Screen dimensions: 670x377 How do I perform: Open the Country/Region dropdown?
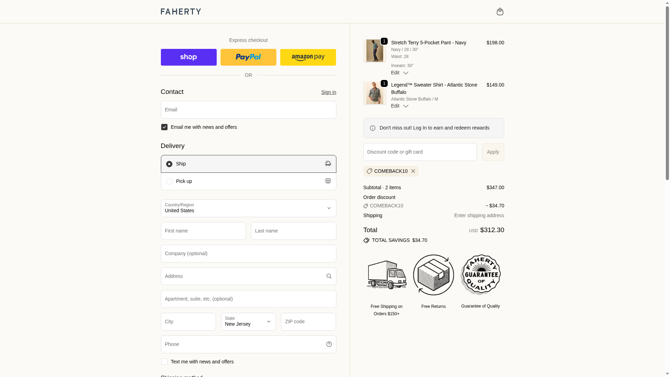point(248,208)
